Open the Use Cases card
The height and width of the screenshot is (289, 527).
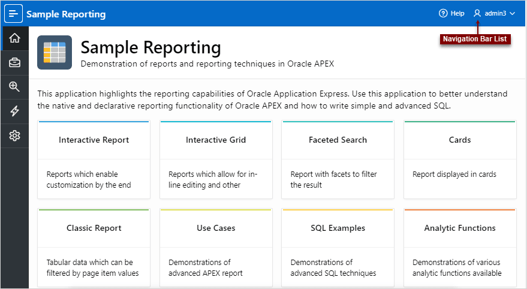click(216, 248)
